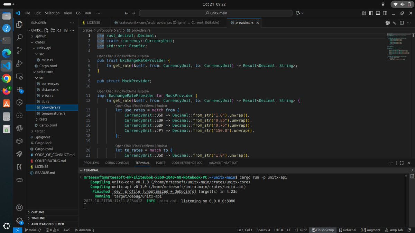
Task: Open the editor More Actions ellipsis
Action: click(x=408, y=23)
